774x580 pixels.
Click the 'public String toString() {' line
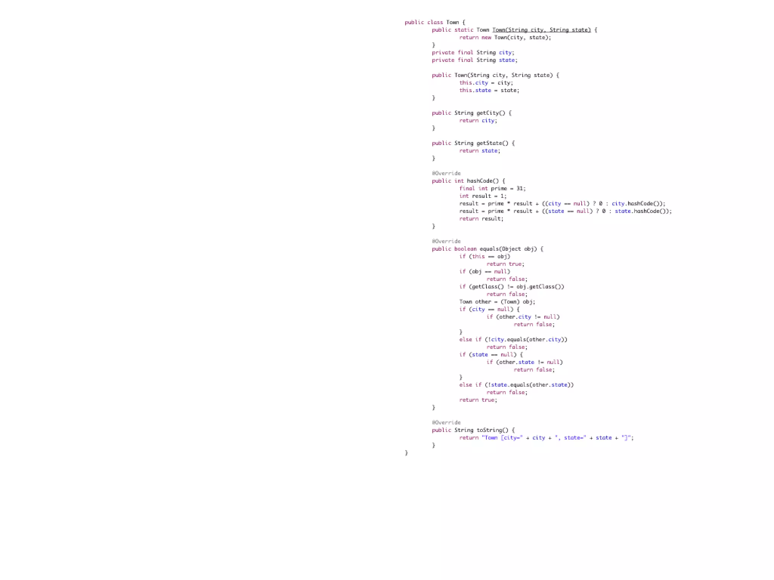click(473, 430)
